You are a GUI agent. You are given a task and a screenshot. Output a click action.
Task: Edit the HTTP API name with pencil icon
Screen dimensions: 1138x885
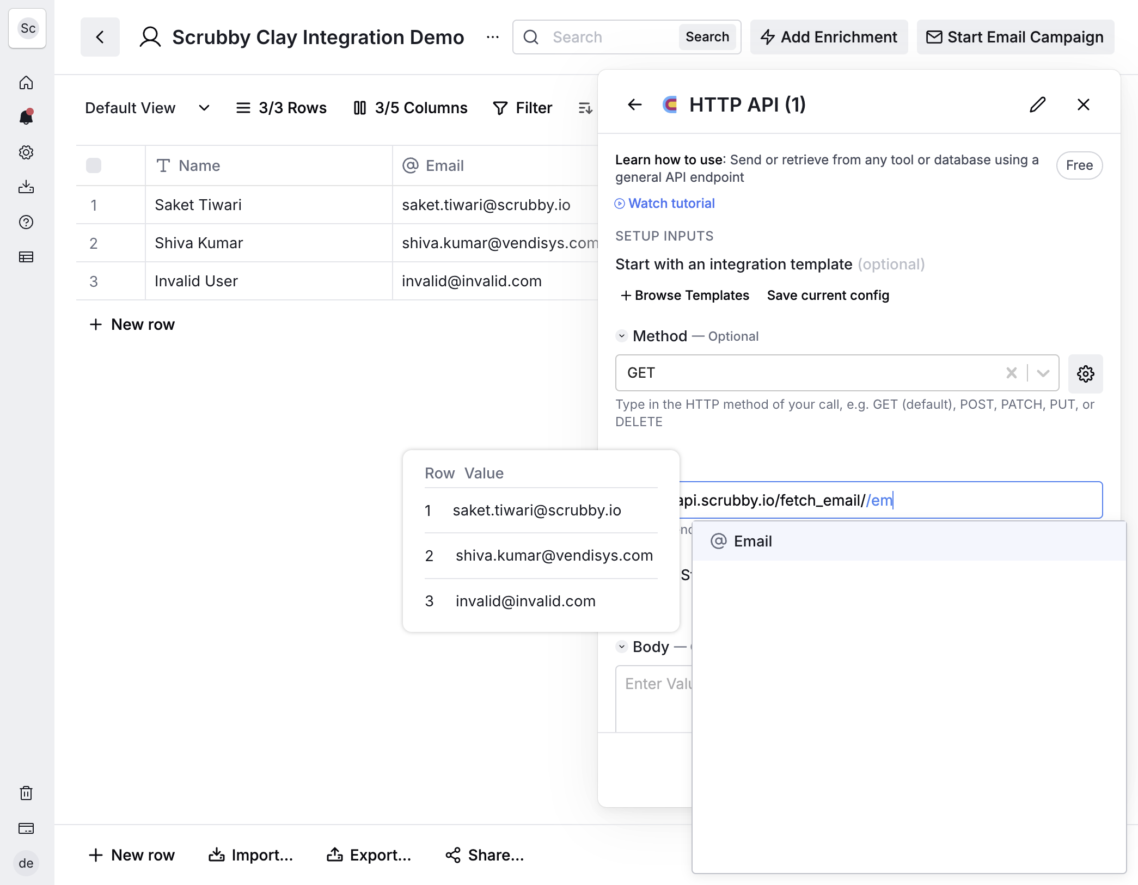pyautogui.click(x=1038, y=105)
